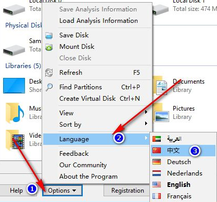Select the Samsung physical disk drive icon
The width and height of the screenshot is (217, 202).
click(x=14, y=50)
